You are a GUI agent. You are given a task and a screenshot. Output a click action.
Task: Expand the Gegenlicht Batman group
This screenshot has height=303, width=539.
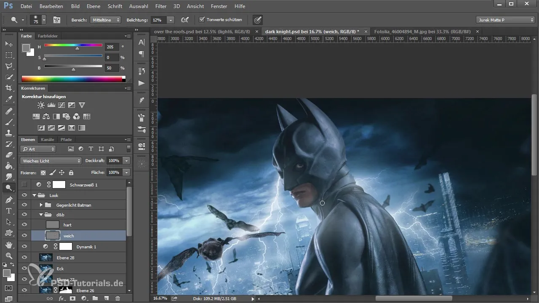click(x=41, y=205)
